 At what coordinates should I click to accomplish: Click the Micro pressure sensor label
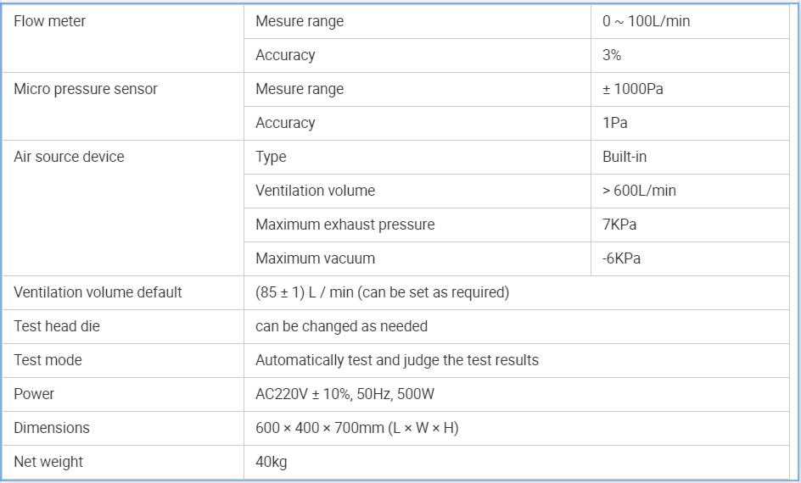86,89
